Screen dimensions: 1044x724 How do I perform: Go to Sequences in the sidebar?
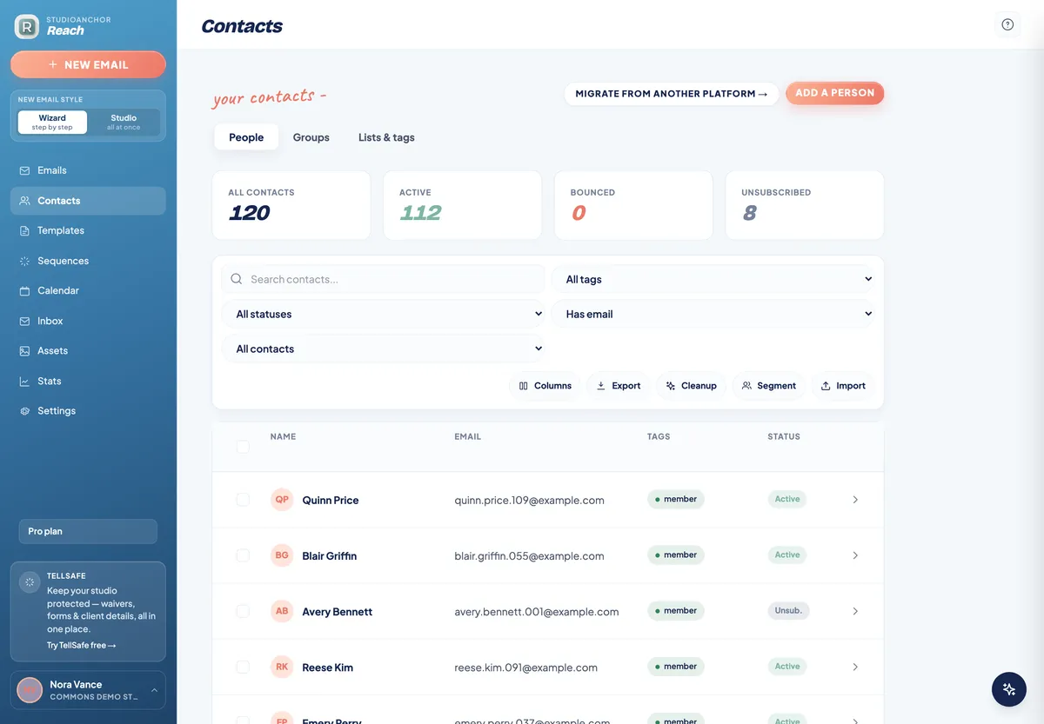(x=88, y=261)
